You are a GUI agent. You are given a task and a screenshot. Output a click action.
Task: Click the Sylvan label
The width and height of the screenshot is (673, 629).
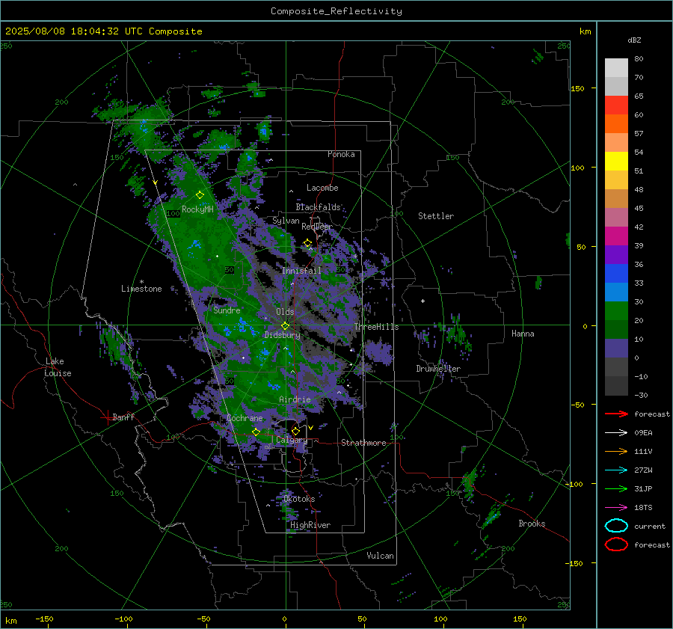(x=286, y=221)
